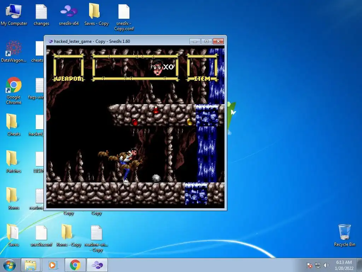Open Windows Explorer from the taskbar
The image size is (362, 272).
(x=30, y=265)
